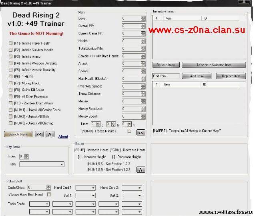Close the trainer window
Image resolution: width=255 pixels, height=216 pixels.
pos(244,2)
